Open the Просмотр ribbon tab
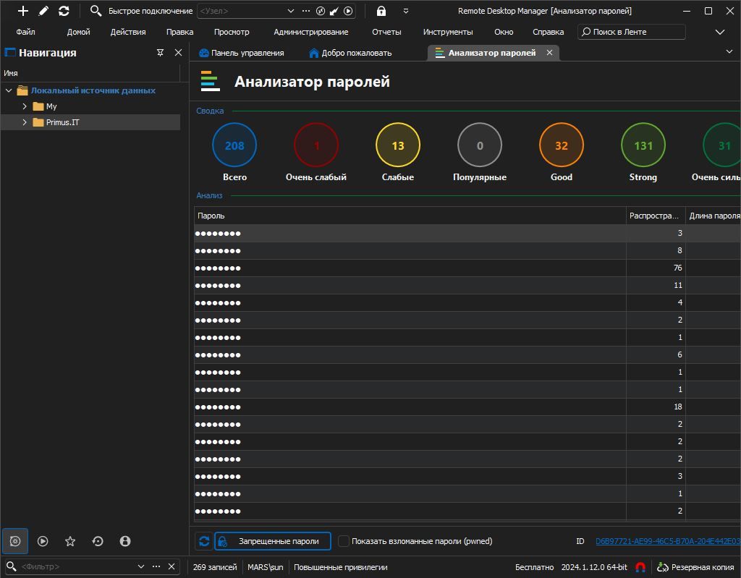 pyautogui.click(x=232, y=32)
